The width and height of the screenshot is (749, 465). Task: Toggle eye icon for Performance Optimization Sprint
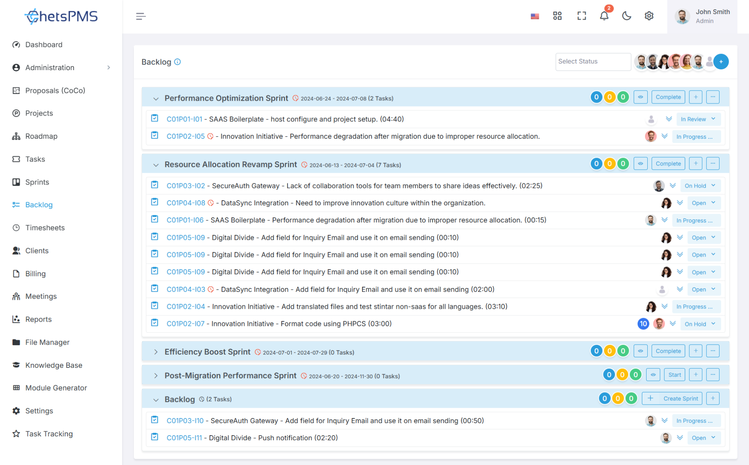pyautogui.click(x=640, y=97)
